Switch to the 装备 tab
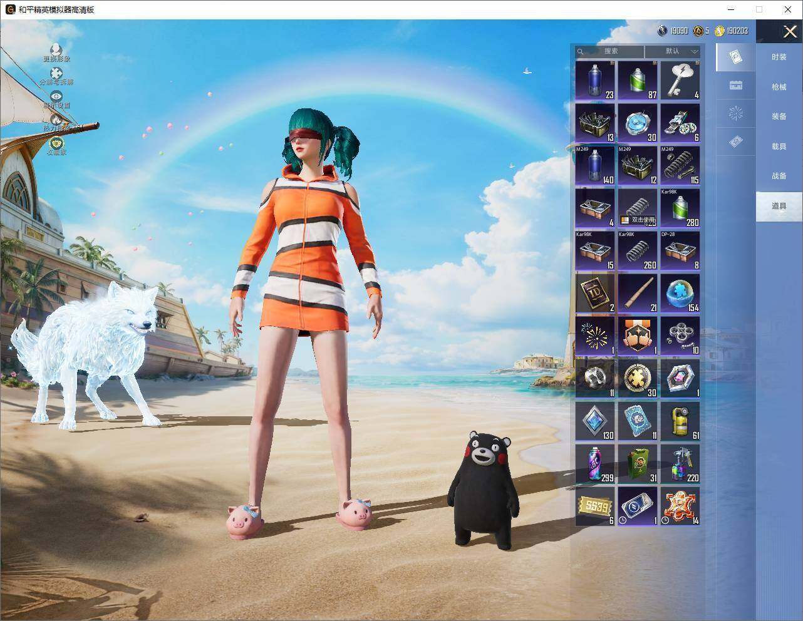803x621 pixels. [x=779, y=116]
